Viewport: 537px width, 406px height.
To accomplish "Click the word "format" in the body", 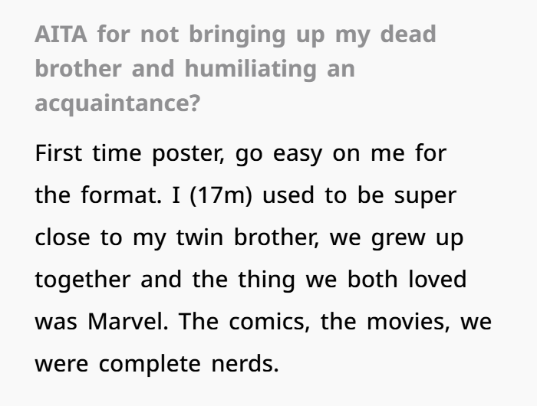I will tap(117, 195).
